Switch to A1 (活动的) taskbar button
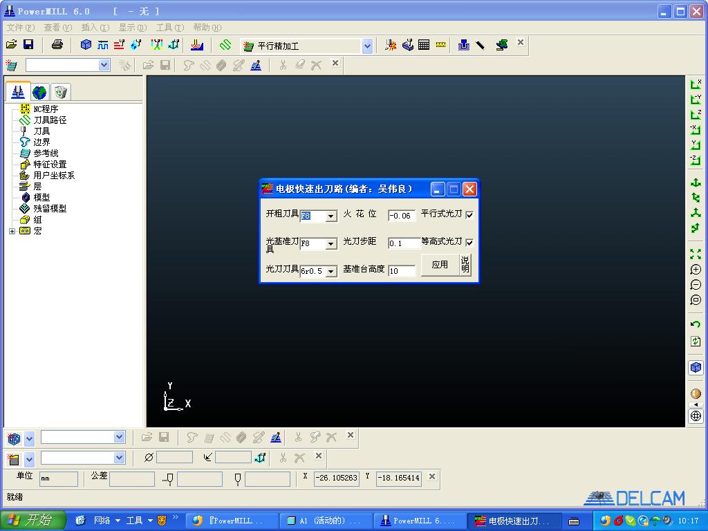Image resolution: width=708 pixels, height=531 pixels. click(x=325, y=521)
